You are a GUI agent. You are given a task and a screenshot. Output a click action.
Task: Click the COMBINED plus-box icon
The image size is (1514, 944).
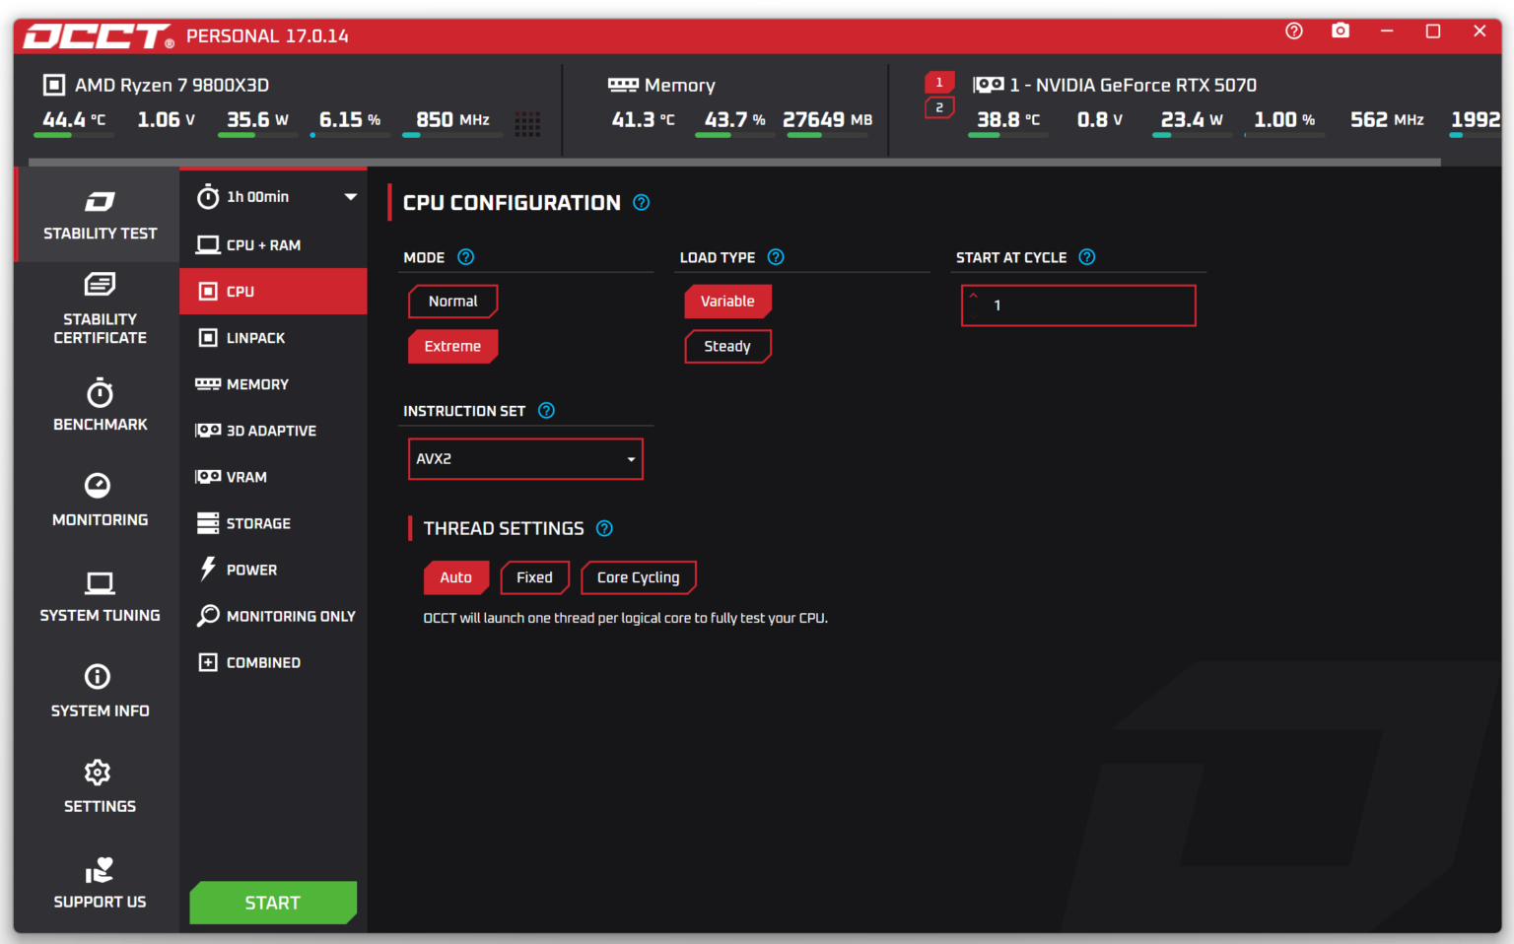208,662
